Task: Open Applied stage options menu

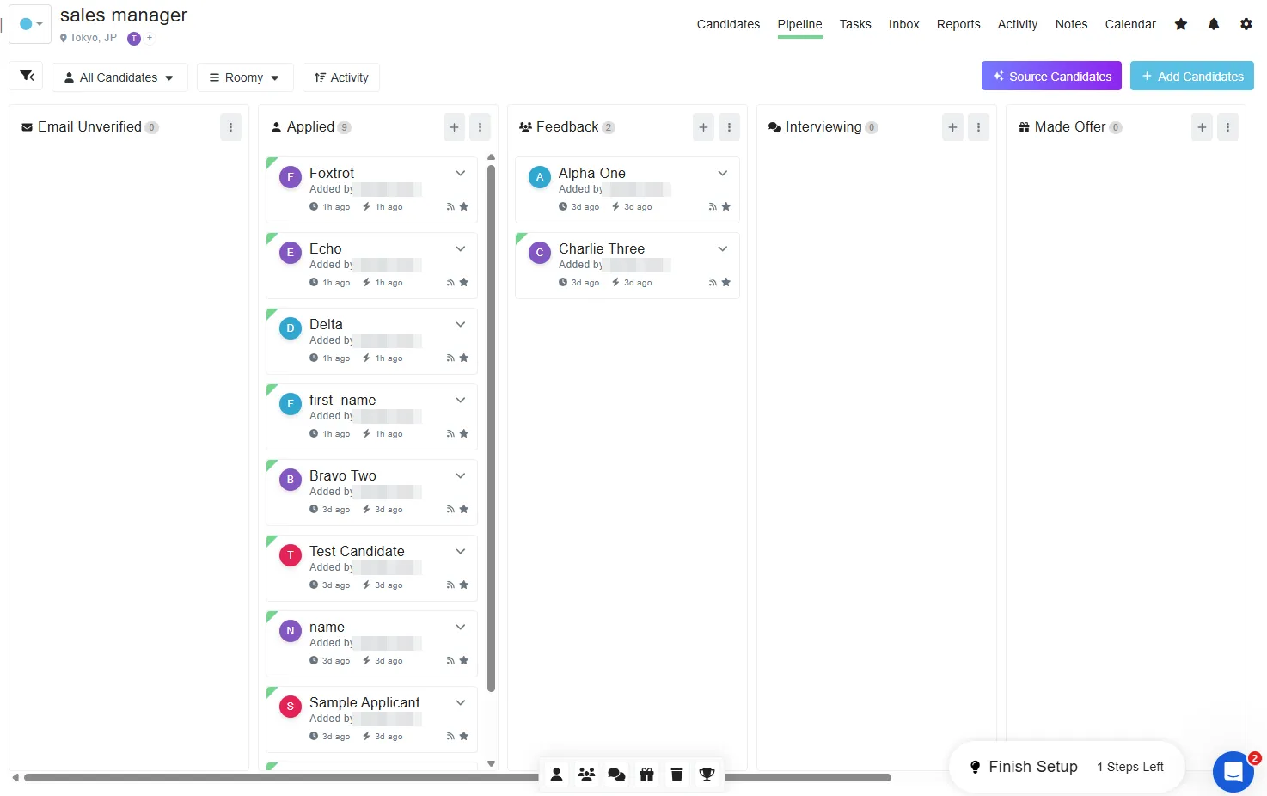Action: [x=480, y=127]
